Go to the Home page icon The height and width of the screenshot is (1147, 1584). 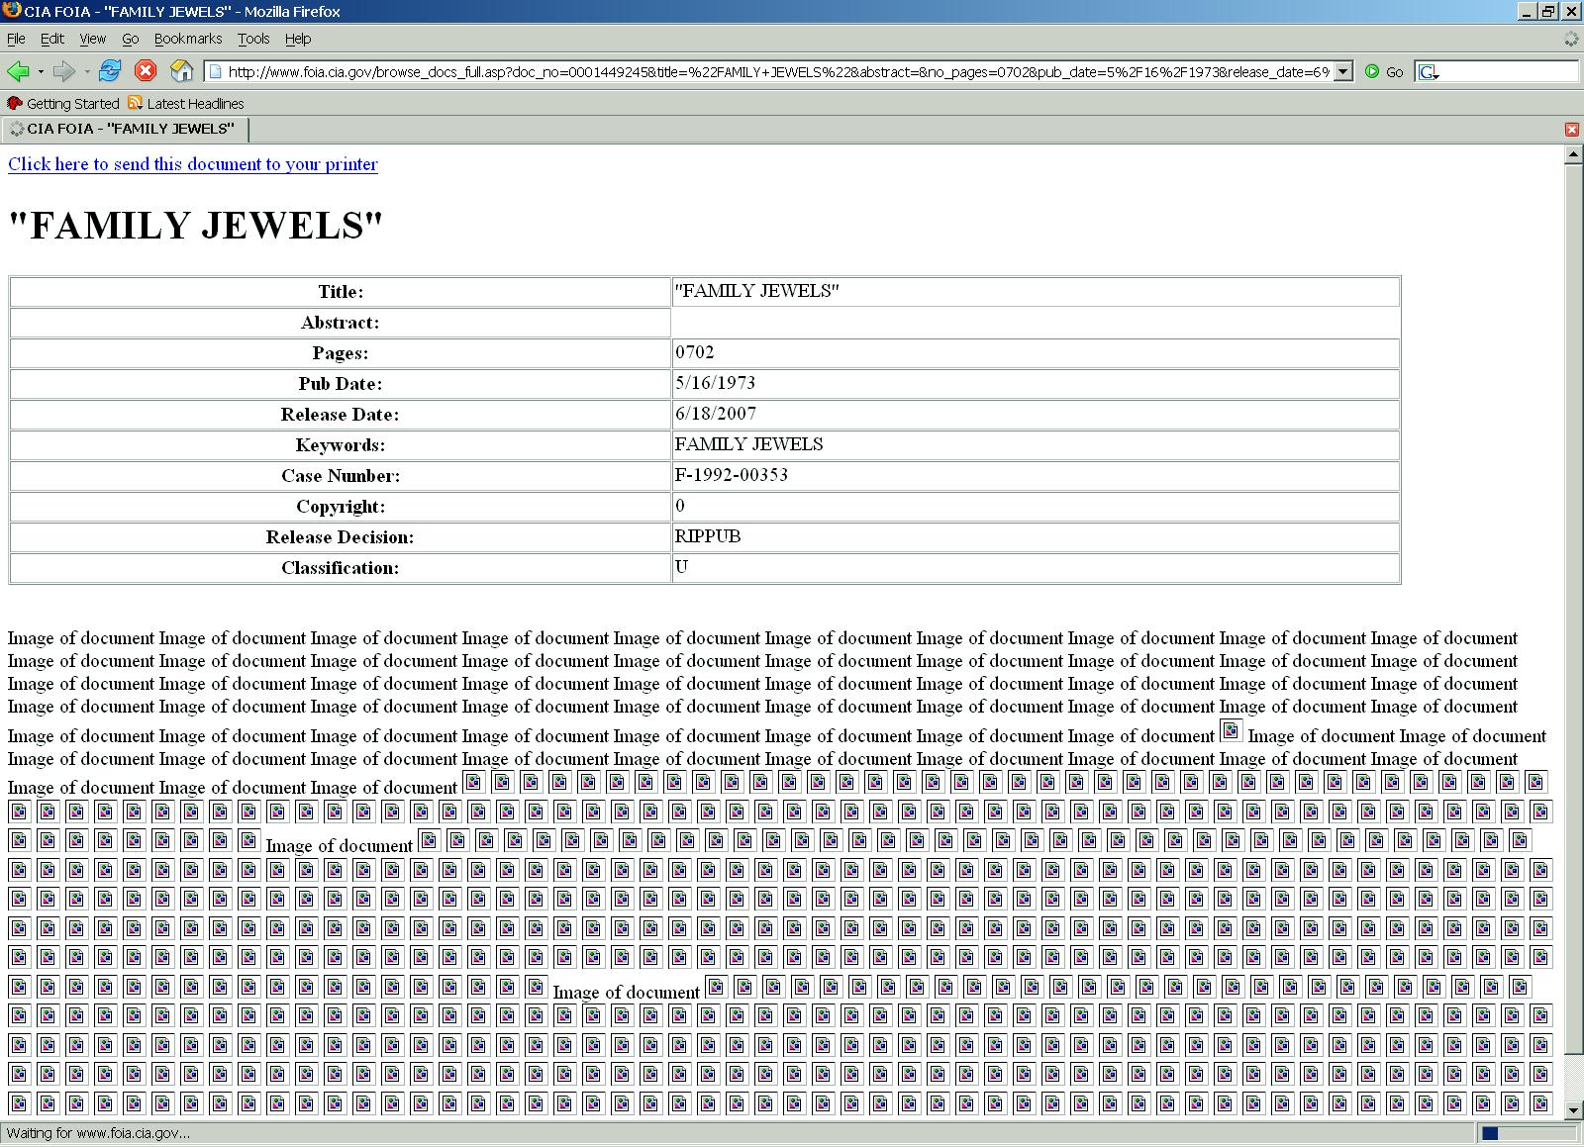pos(181,71)
